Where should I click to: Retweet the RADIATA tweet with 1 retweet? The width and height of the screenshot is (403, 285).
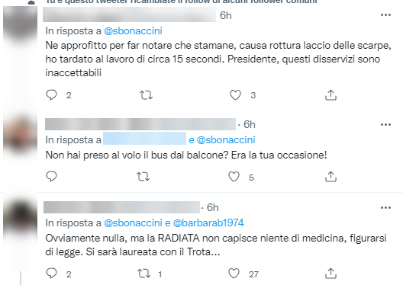pyautogui.click(x=144, y=274)
